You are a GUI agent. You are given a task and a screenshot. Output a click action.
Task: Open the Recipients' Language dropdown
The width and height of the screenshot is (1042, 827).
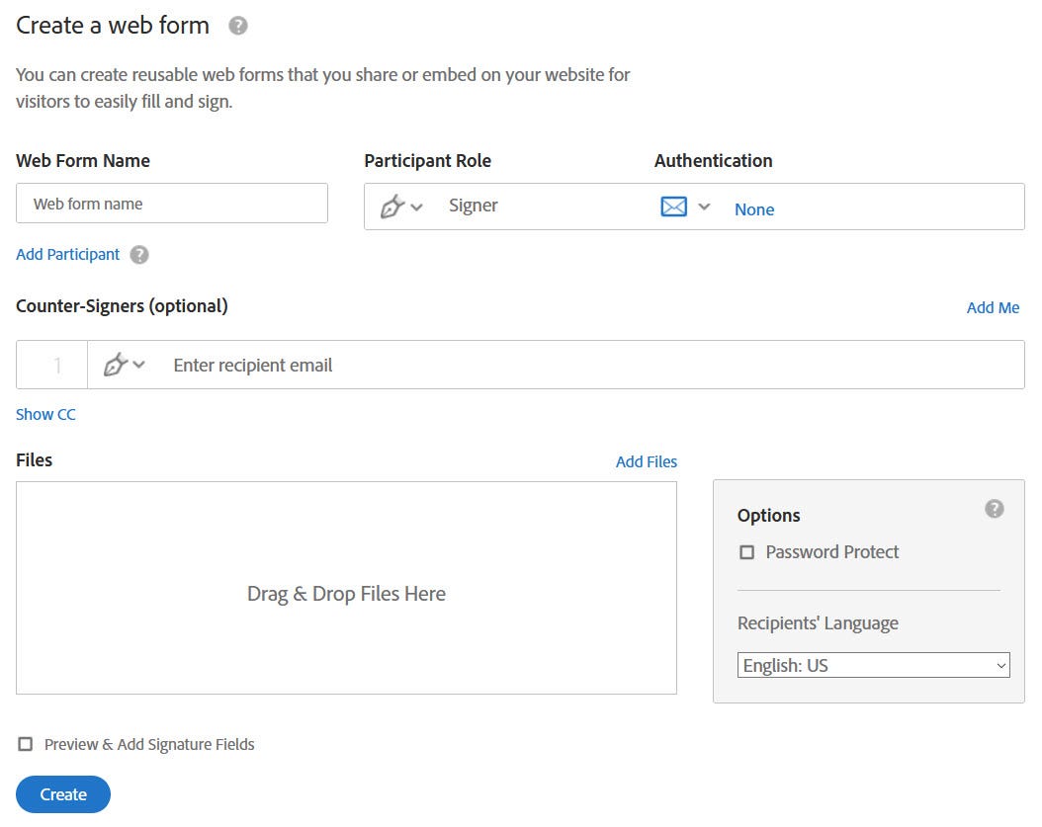(x=873, y=665)
